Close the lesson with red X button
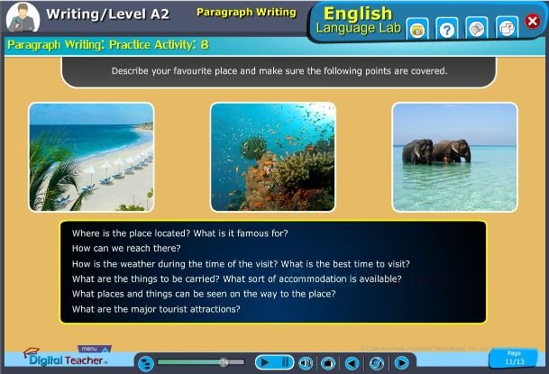The image size is (549, 374). 532,21
